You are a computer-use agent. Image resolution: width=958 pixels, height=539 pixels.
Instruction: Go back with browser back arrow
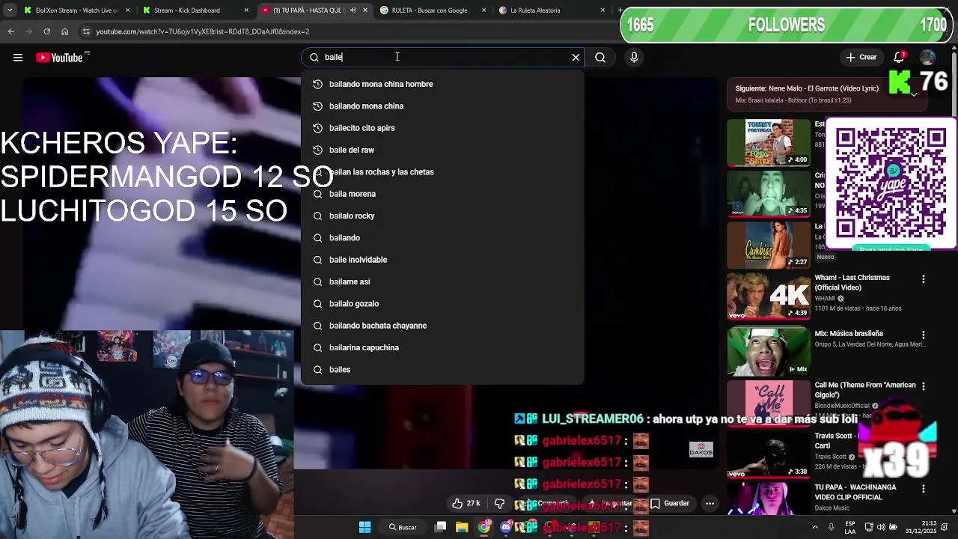point(10,31)
